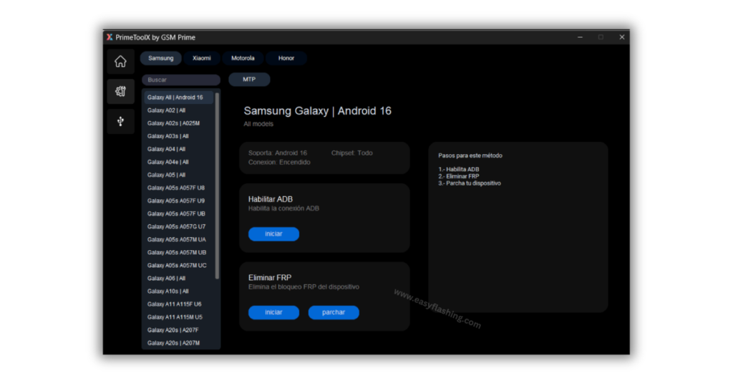Select Galaxy A05s A057G U7
Screen dimensions: 733x384
click(178, 227)
